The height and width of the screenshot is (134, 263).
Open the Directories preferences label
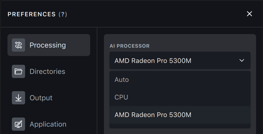(x=47, y=71)
